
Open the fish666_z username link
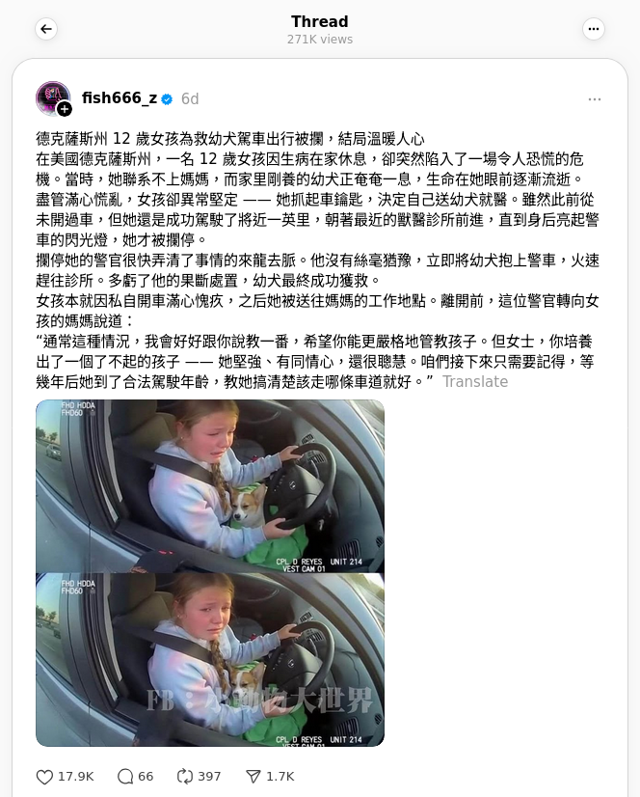(x=120, y=98)
